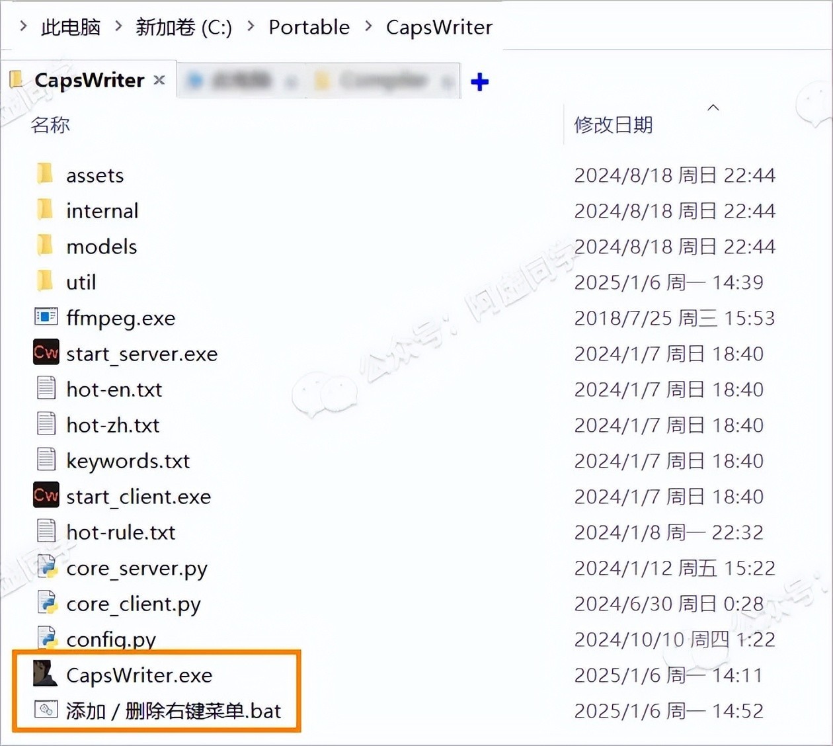Select the file name core_server.py

click(137, 569)
